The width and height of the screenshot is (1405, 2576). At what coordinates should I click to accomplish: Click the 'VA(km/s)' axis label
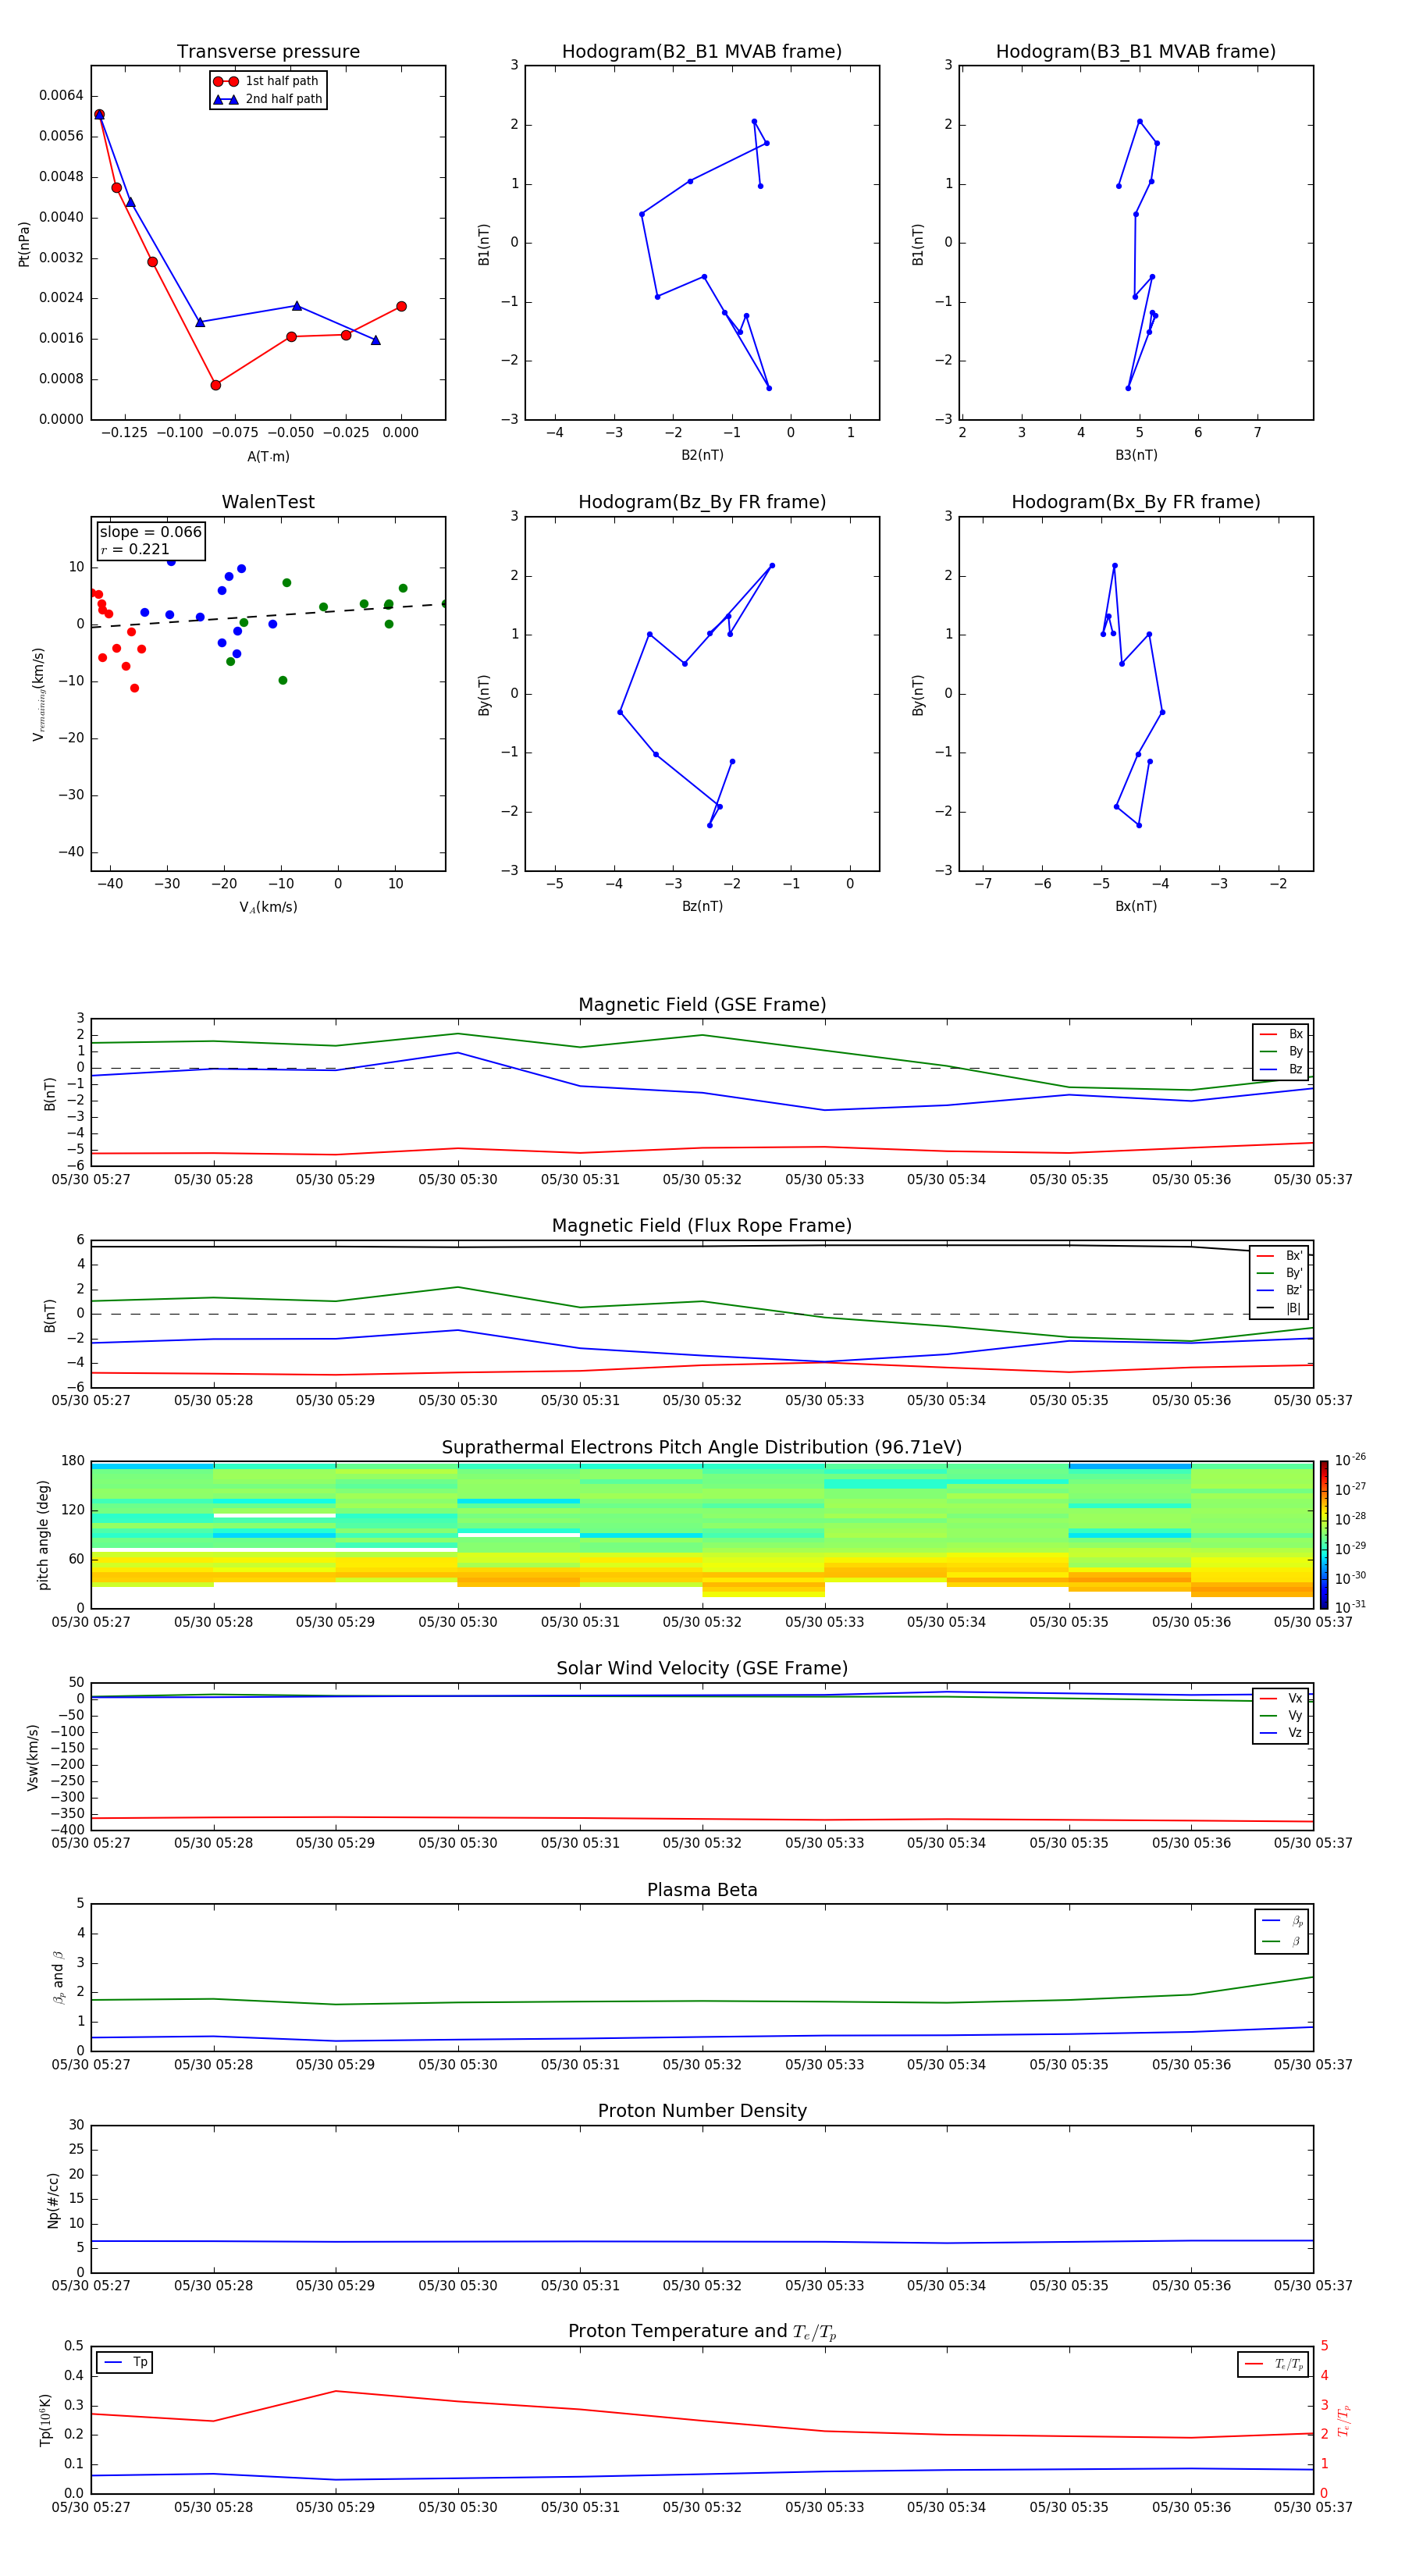pyautogui.click(x=268, y=907)
